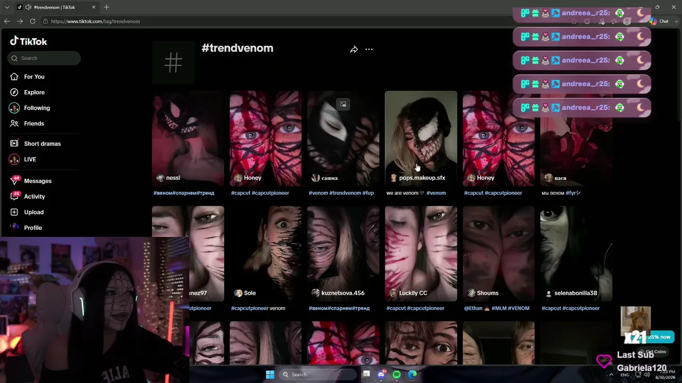Click the #trendvenom page heading

(x=238, y=48)
